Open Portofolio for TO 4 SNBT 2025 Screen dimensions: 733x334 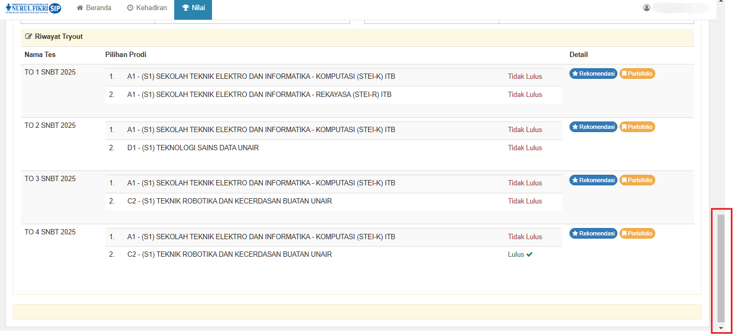pos(637,233)
